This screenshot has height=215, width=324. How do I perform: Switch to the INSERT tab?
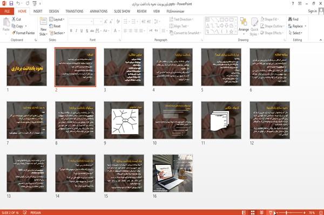38,11
